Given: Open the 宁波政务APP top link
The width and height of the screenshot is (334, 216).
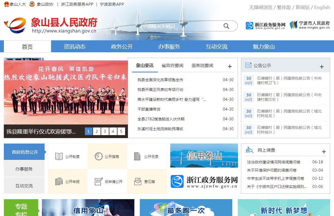Looking at the screenshot, I should pos(112,4).
